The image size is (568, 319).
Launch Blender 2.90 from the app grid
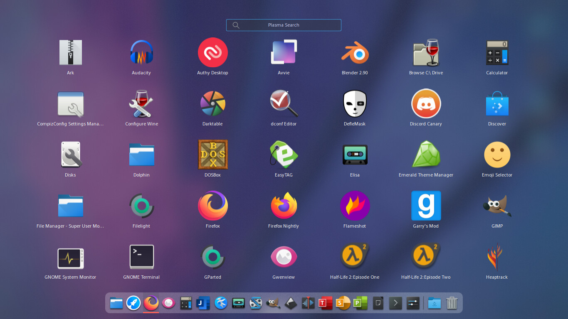[355, 53]
